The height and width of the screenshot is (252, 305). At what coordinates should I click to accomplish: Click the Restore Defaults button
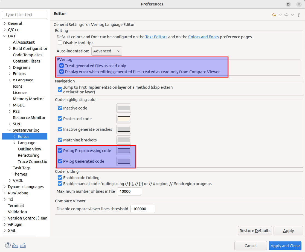(x=255, y=231)
